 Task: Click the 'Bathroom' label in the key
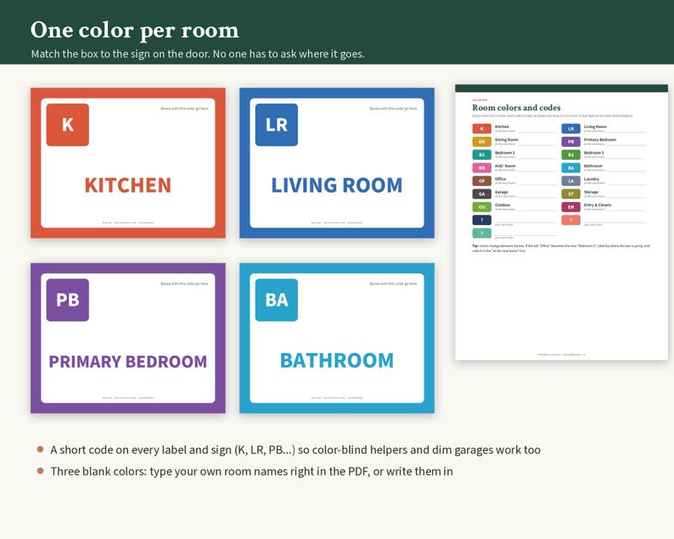pos(593,166)
